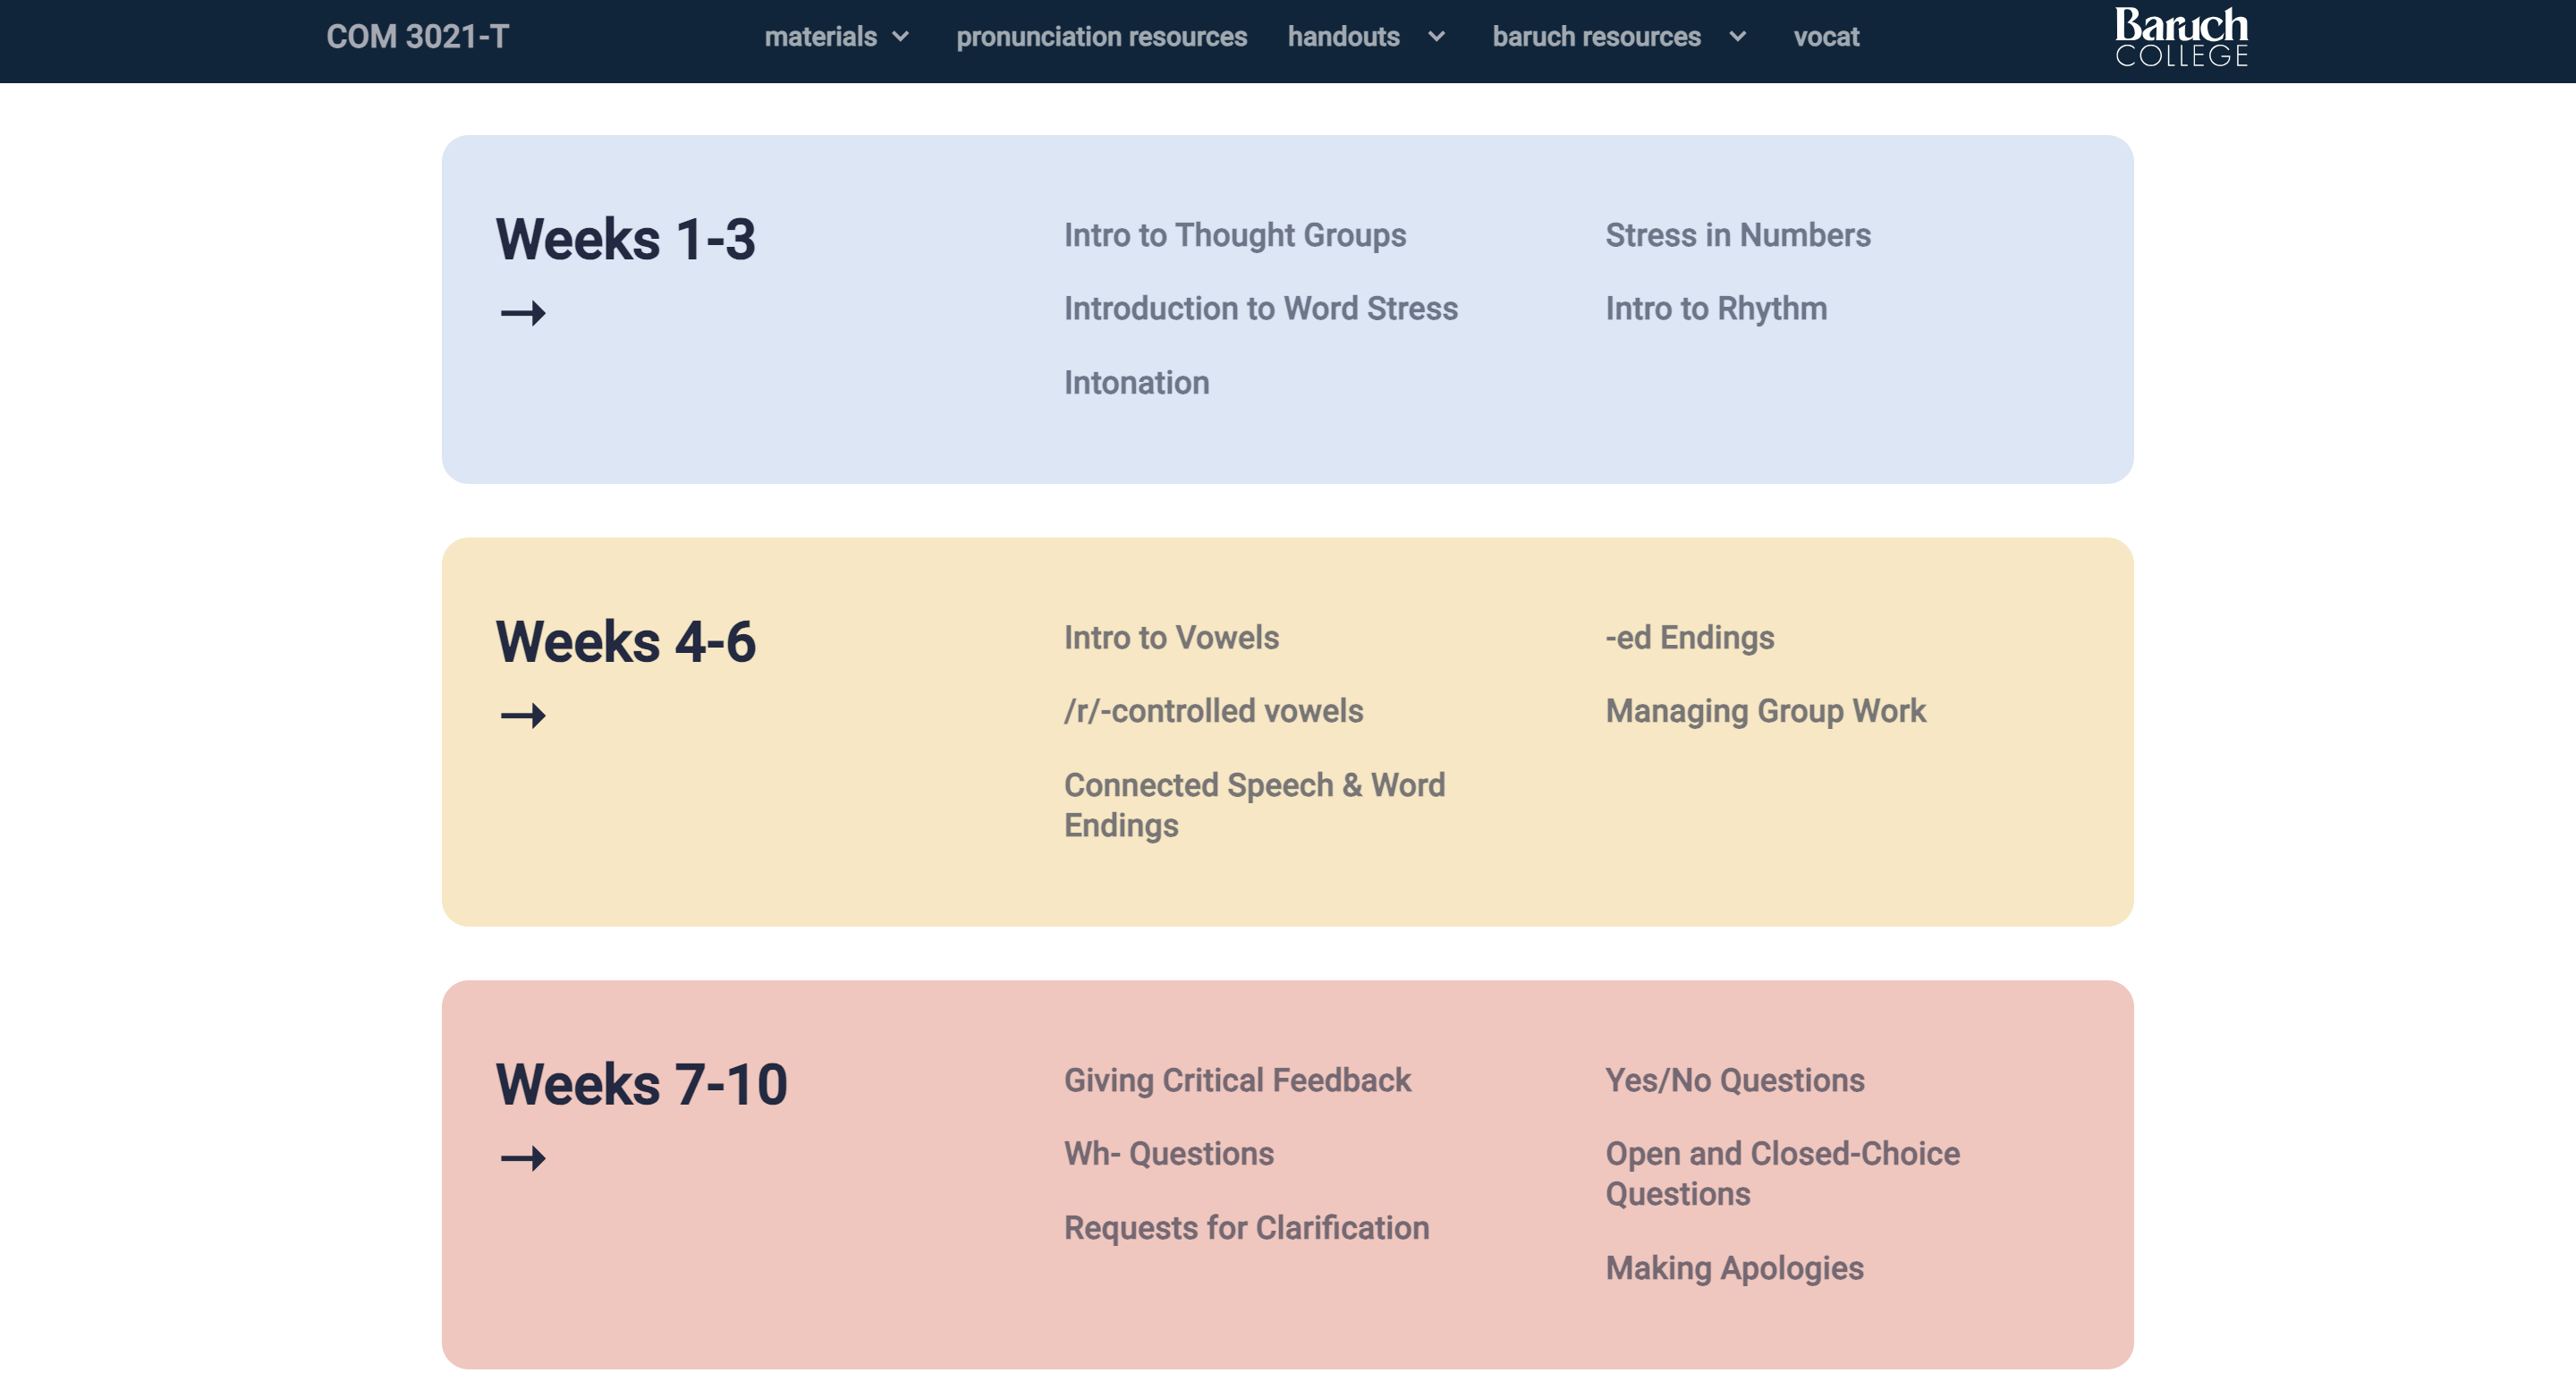Viewport: 2576px width, 1381px height.
Task: Expand the handouts dropdown chevron
Action: (1437, 37)
